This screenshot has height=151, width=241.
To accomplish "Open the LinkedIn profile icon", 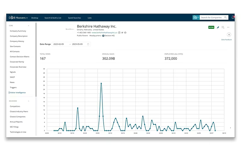I will click(x=119, y=33).
